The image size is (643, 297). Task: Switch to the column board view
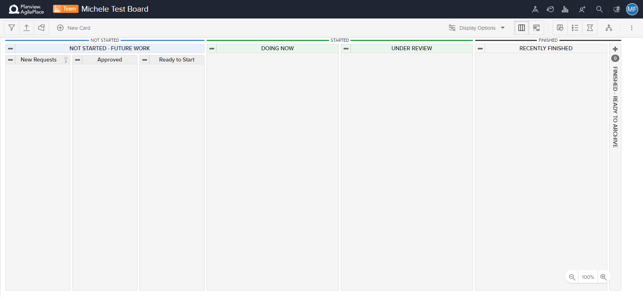[x=522, y=28]
